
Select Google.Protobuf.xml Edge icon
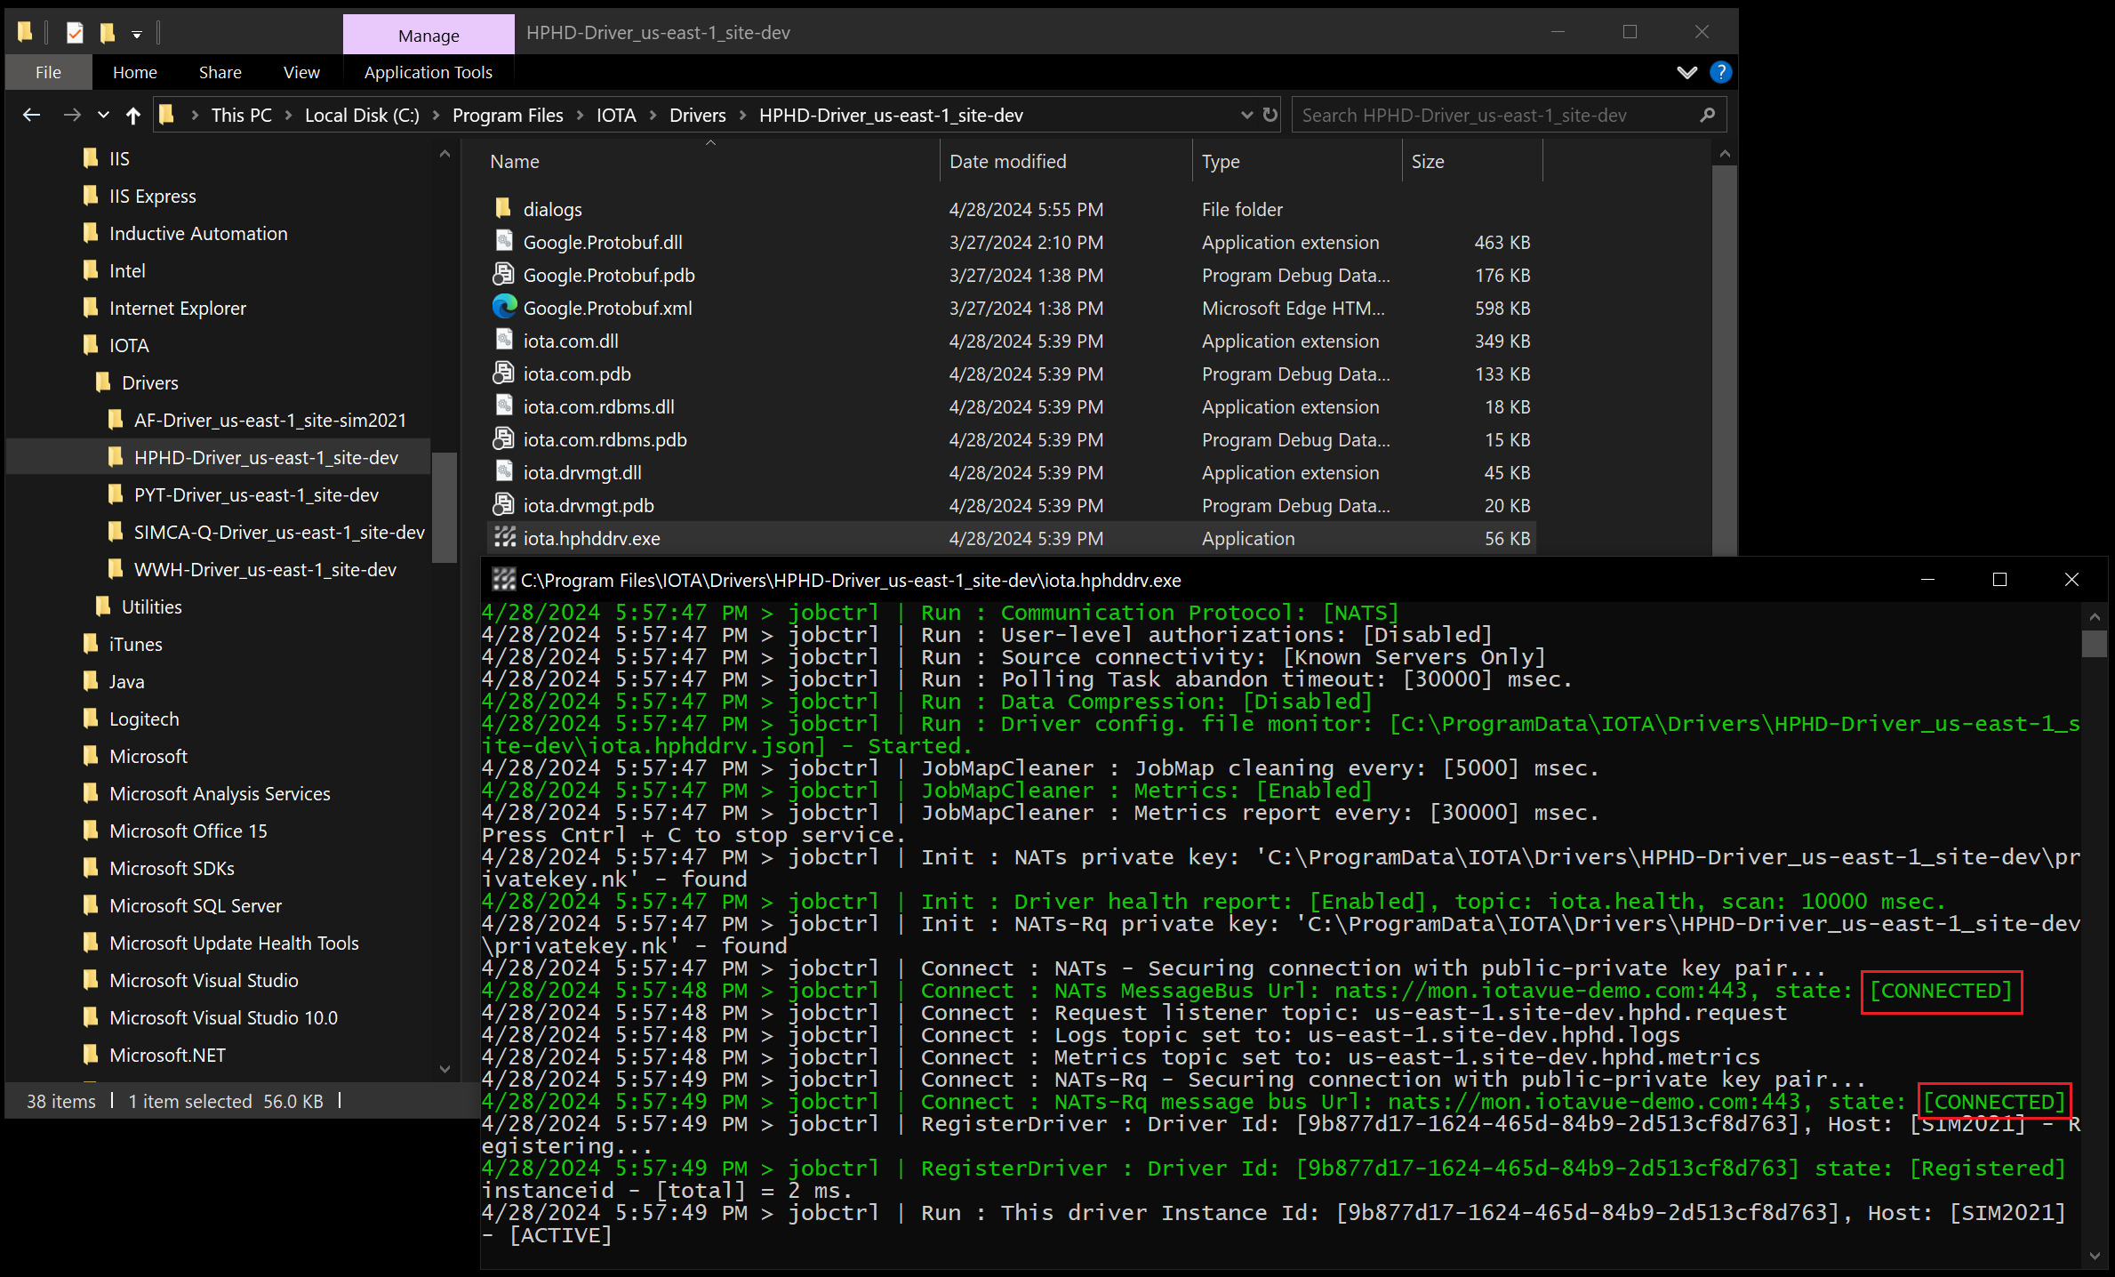504,308
